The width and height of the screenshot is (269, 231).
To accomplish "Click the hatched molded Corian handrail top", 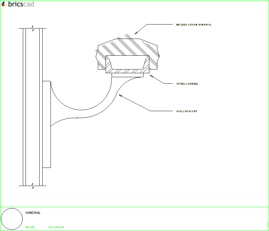I will [127, 46].
